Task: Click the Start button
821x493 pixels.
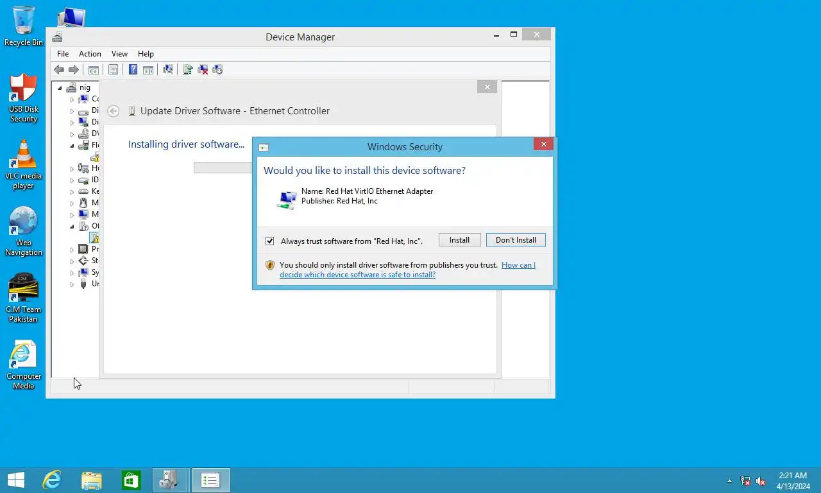Action: point(15,480)
